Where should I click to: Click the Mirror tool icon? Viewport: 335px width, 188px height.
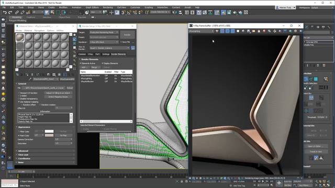[x=174, y=13]
